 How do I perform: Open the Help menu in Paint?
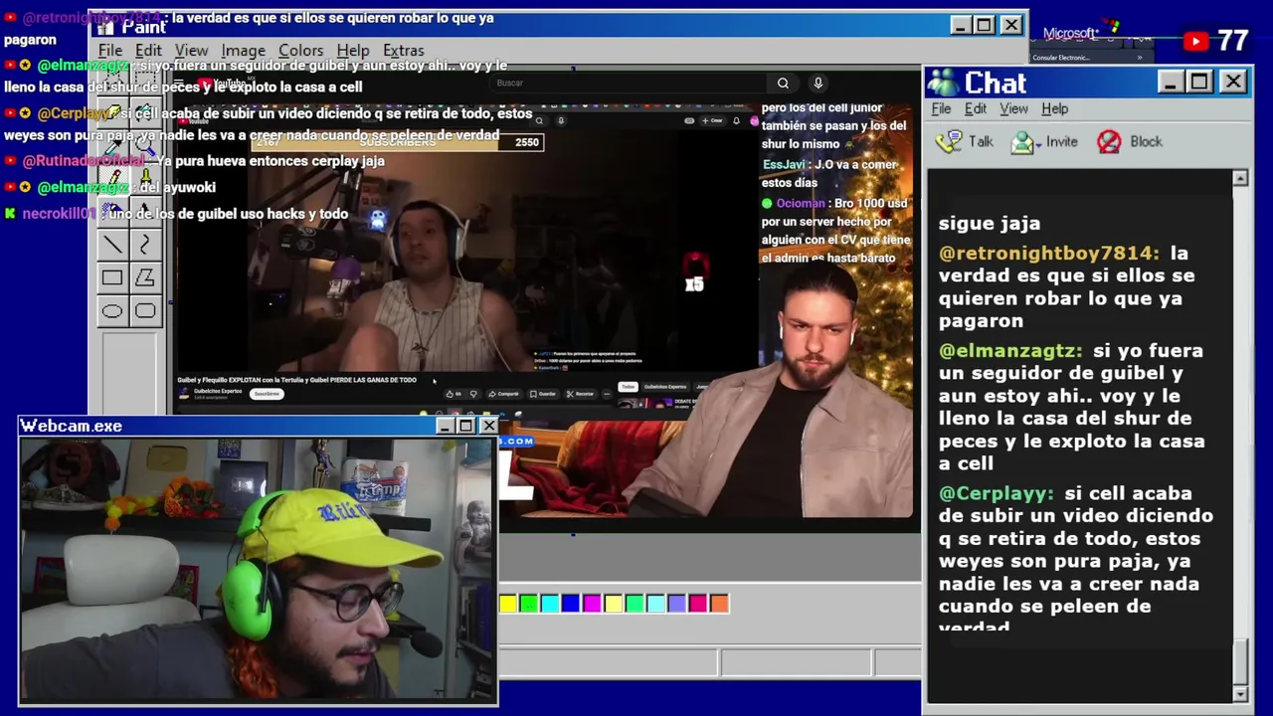352,51
